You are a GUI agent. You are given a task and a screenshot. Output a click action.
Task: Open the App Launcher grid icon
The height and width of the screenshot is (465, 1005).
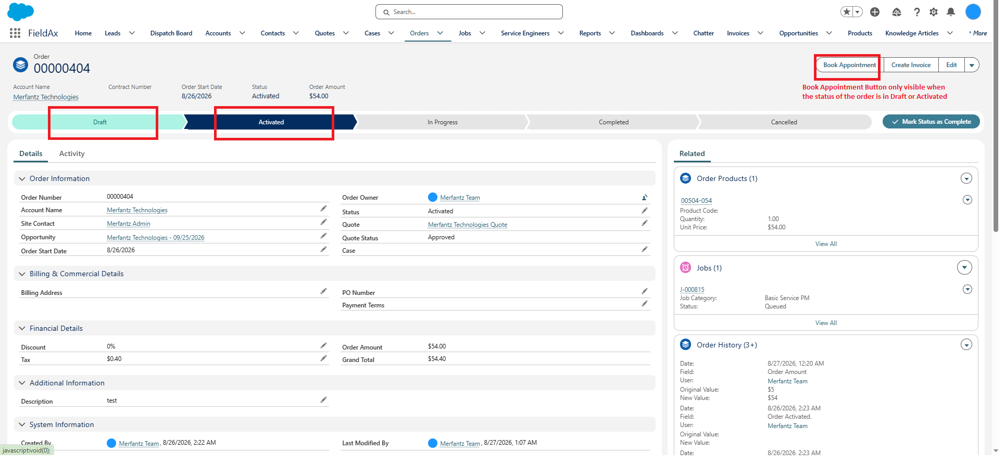15,33
